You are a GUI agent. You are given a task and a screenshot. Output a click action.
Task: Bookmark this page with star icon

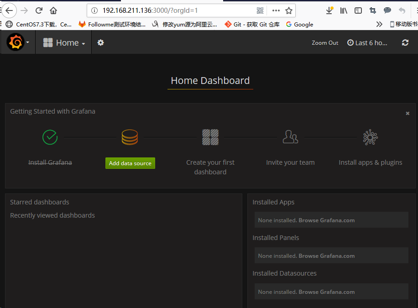[x=289, y=10]
